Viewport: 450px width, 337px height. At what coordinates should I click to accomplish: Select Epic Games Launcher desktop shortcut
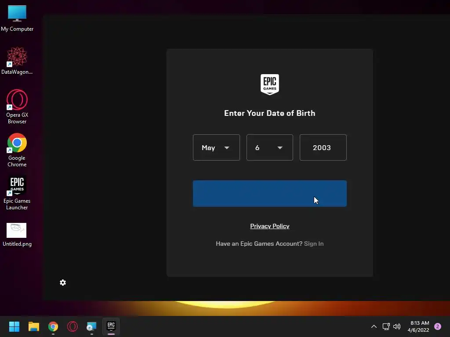point(17,193)
